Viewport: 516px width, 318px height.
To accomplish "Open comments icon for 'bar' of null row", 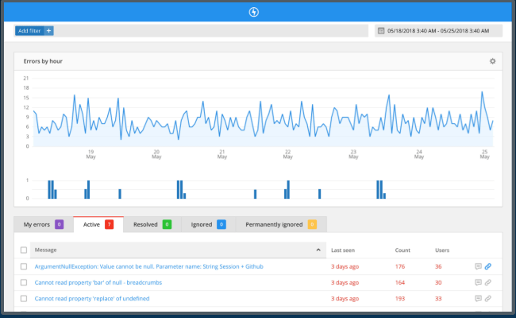I will click(x=478, y=282).
